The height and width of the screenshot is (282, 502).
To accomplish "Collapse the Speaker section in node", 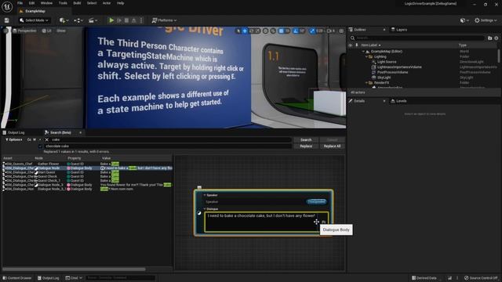I will coord(205,195).
